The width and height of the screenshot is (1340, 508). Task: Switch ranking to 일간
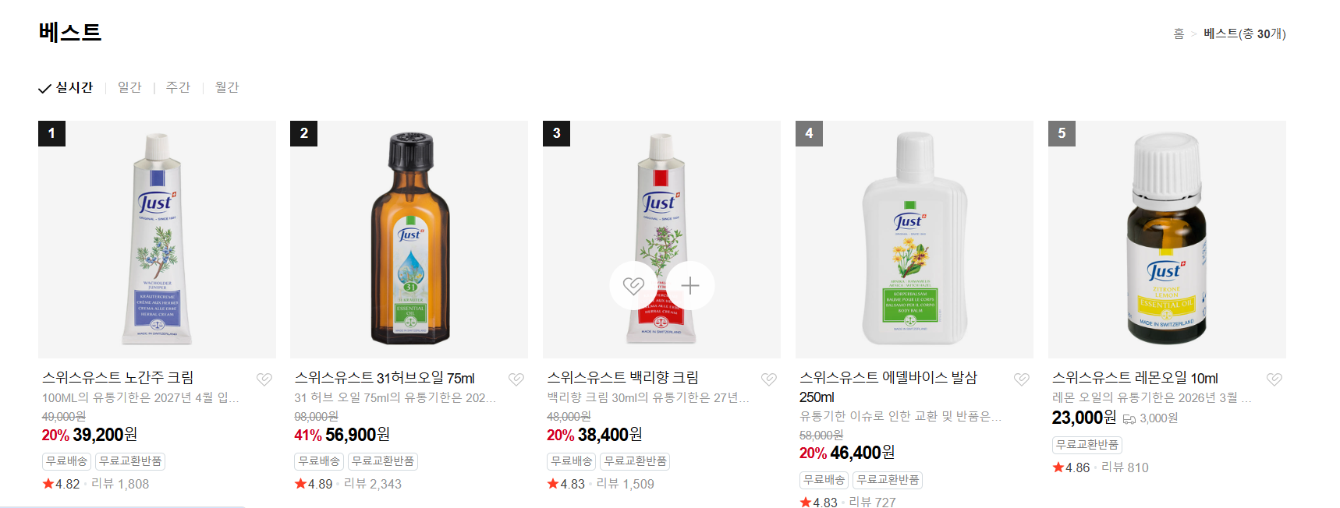(129, 87)
